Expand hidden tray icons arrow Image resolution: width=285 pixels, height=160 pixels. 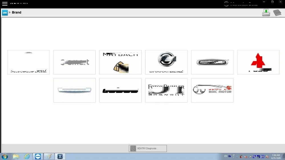(x=237, y=157)
